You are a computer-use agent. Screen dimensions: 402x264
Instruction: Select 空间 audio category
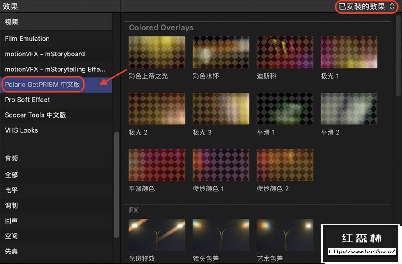tap(56, 236)
